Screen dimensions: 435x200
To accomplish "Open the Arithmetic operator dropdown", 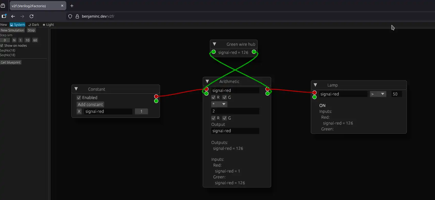I will (219, 104).
